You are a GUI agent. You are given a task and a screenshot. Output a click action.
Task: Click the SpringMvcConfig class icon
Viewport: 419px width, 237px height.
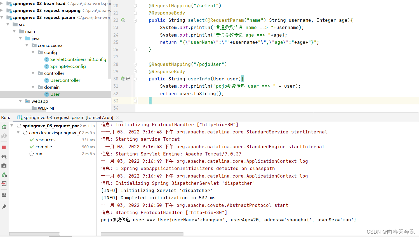(x=47, y=66)
